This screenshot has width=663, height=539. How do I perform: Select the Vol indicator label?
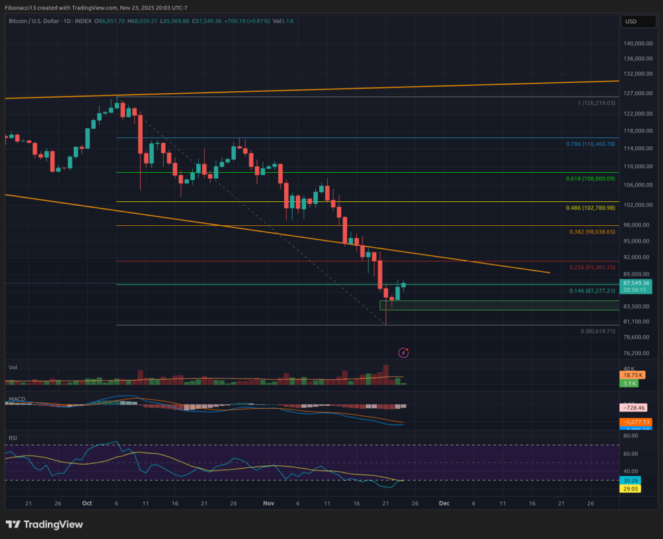(x=12, y=367)
